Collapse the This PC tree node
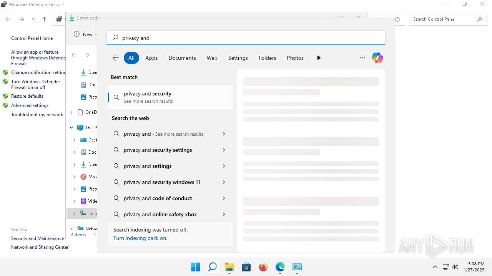 tap(71, 128)
